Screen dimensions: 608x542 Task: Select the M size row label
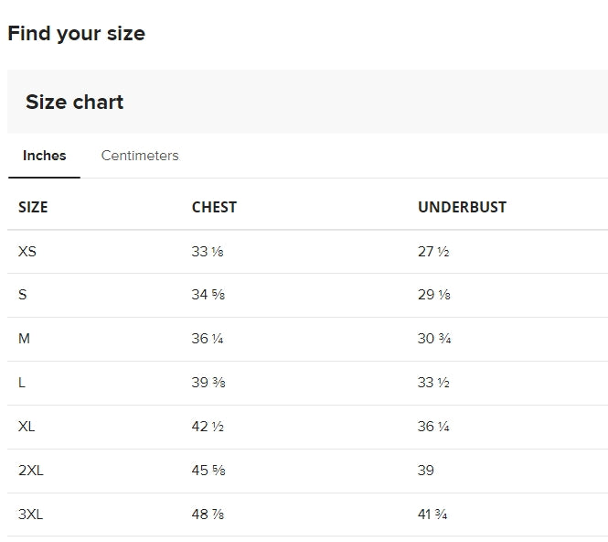point(24,339)
